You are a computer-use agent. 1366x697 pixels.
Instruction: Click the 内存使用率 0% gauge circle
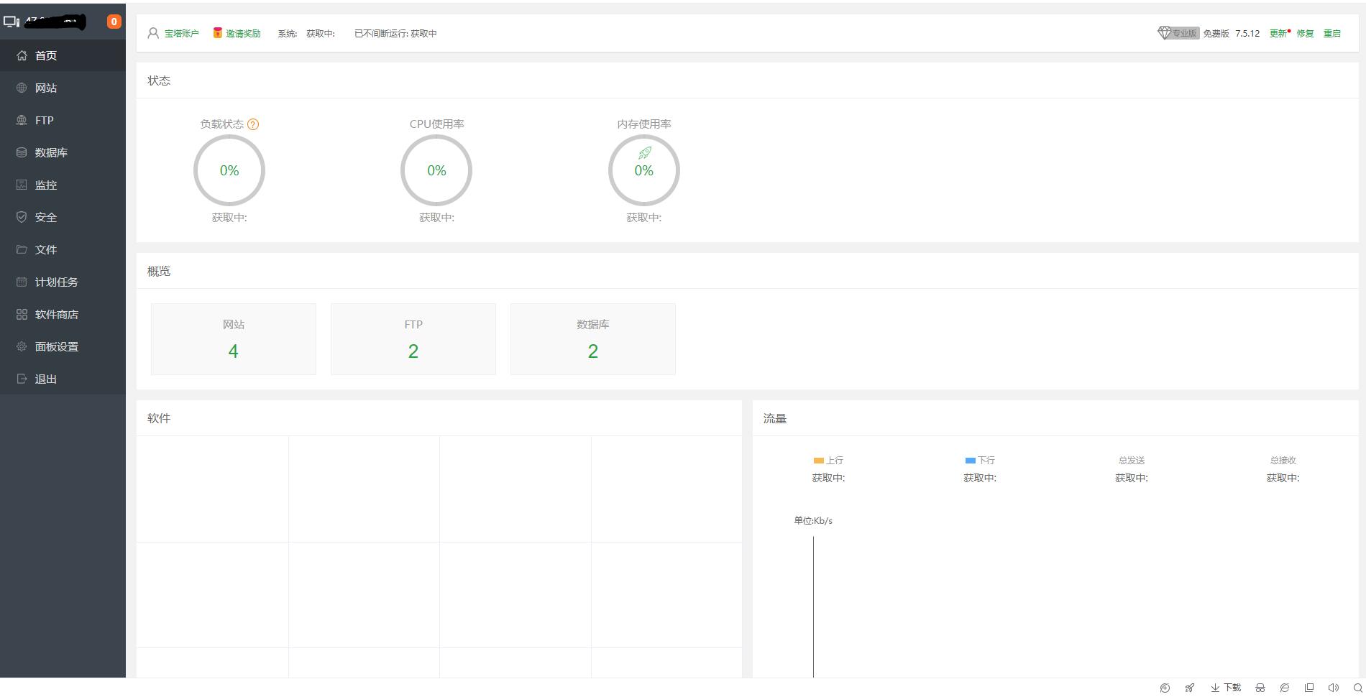tap(644, 170)
